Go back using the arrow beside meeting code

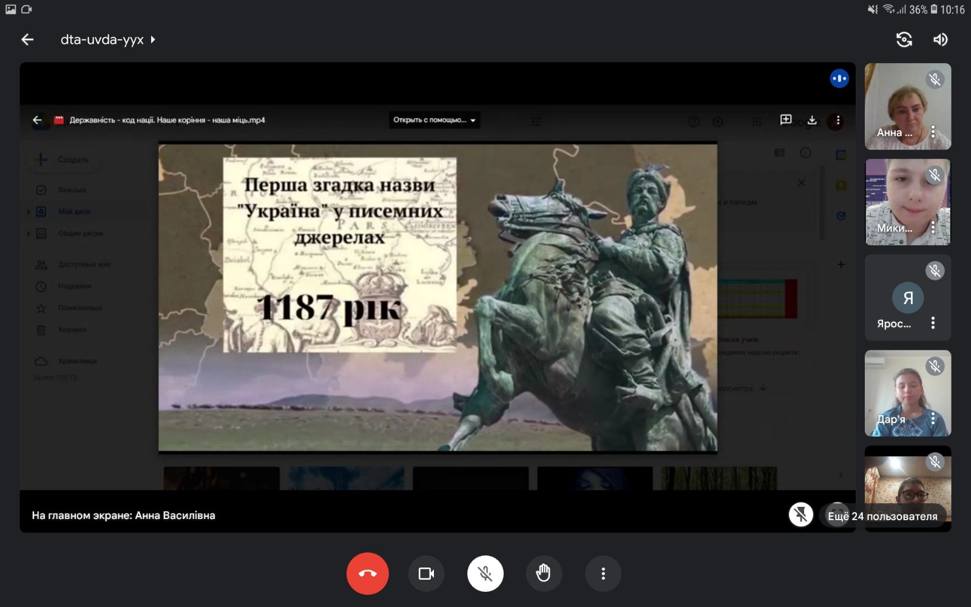click(x=27, y=39)
